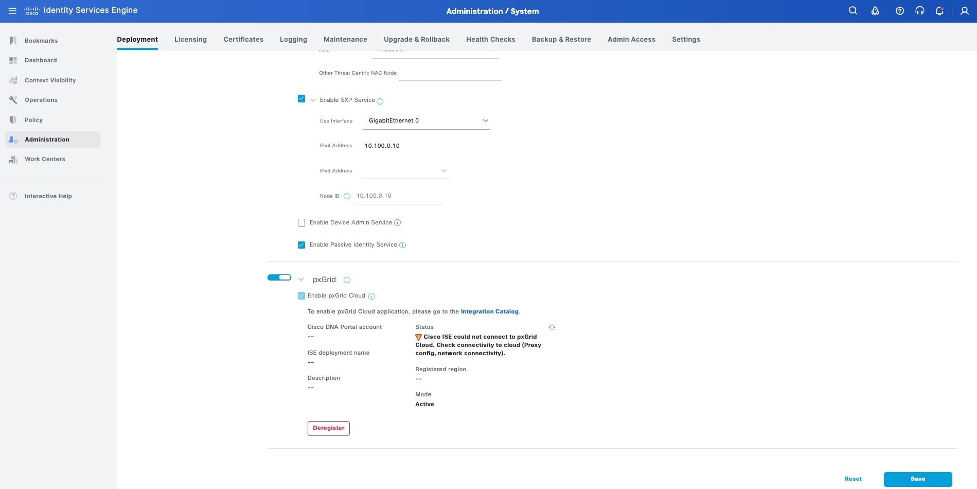Open Bookmarks in the sidebar
This screenshot has height=489, width=977.
tap(41, 41)
